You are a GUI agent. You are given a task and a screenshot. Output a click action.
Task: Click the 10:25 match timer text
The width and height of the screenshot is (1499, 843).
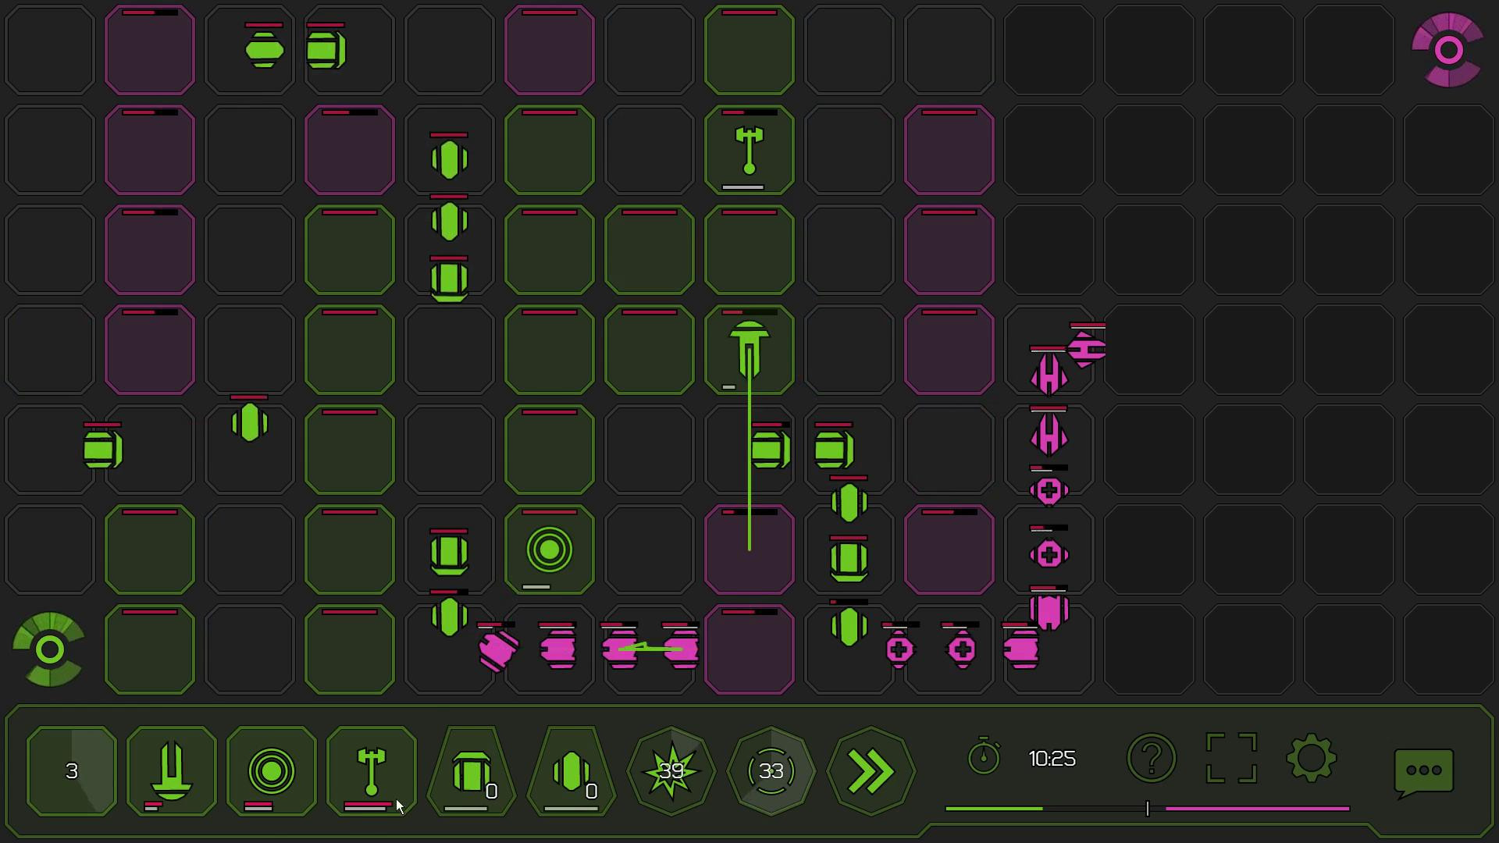(1052, 759)
